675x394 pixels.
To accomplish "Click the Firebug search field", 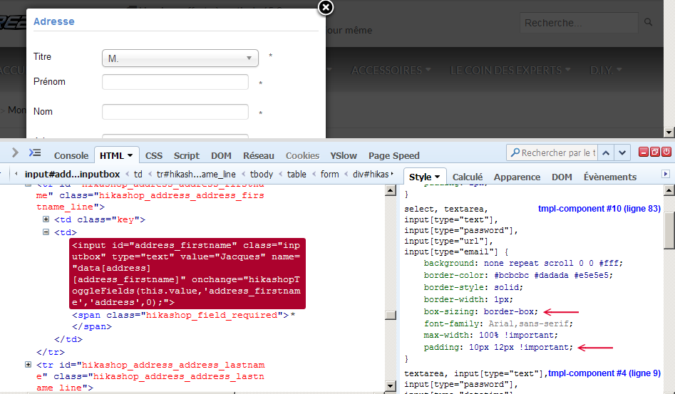I will coord(552,152).
